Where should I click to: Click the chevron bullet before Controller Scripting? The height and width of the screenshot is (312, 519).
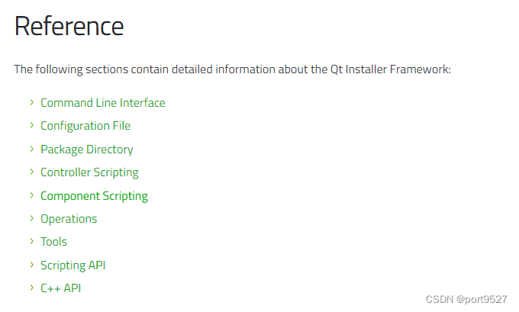click(x=32, y=172)
